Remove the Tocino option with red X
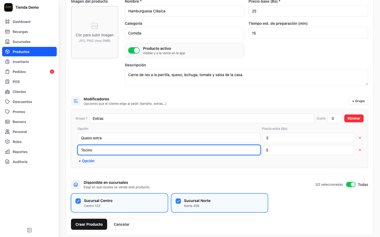The image size is (380, 237). pyautogui.click(x=360, y=150)
